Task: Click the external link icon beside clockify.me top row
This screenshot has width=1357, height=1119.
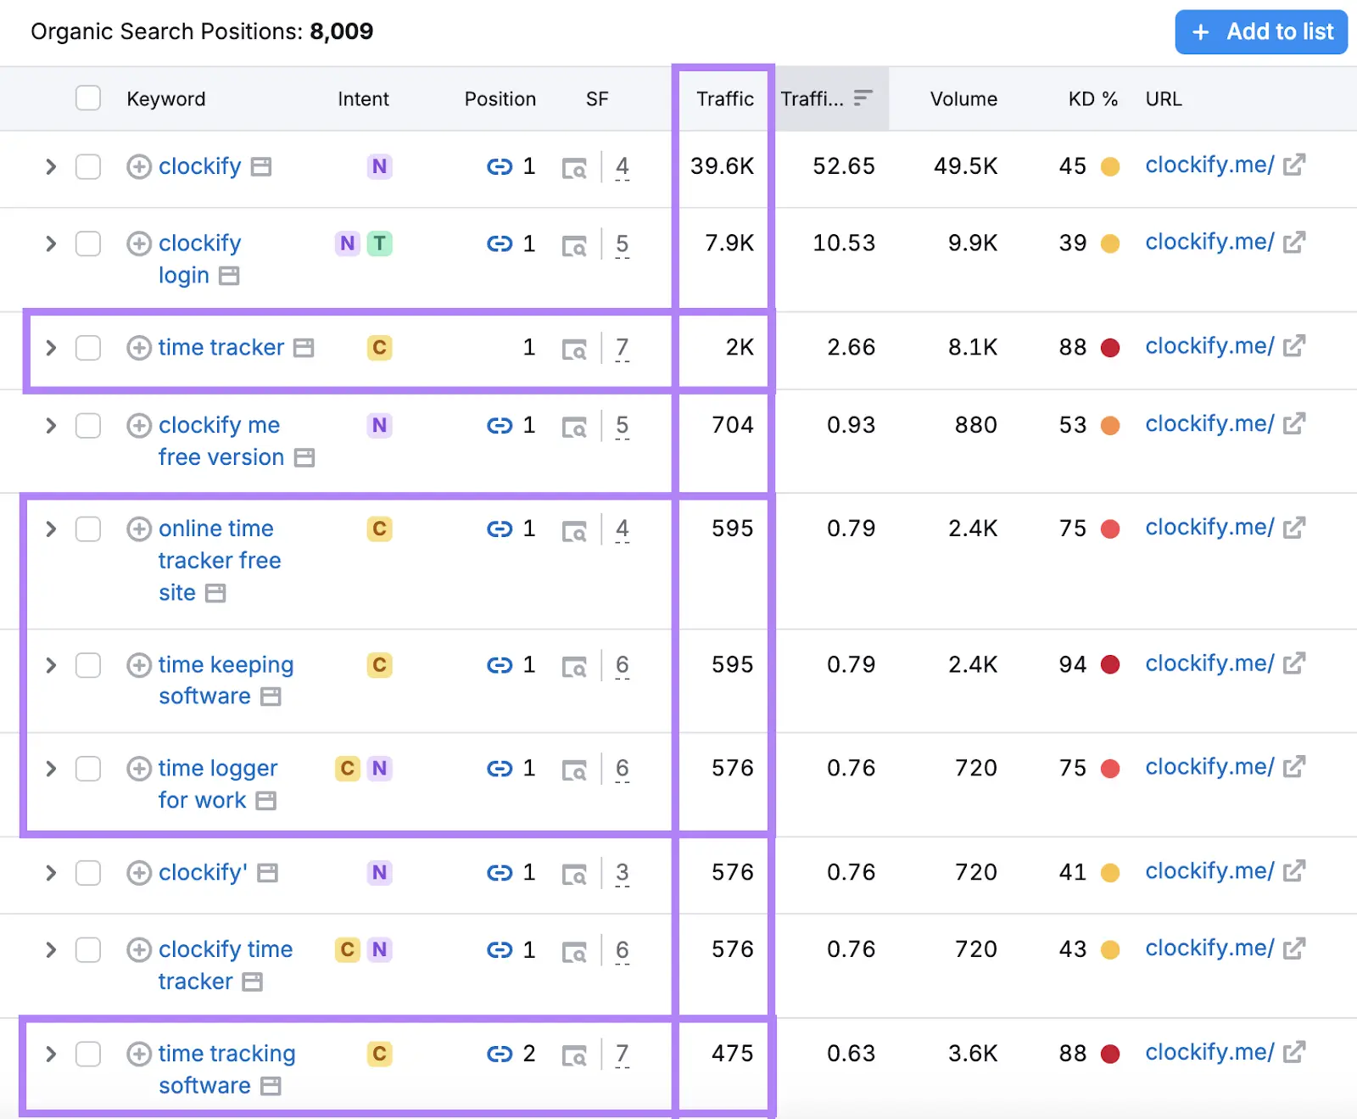Action: (1294, 165)
